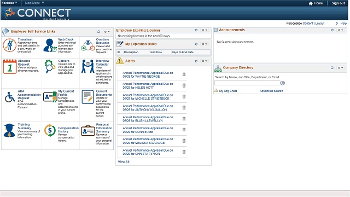This screenshot has height=197, width=350.
Task: Click the Web Clock icon
Action: click(x=50, y=45)
